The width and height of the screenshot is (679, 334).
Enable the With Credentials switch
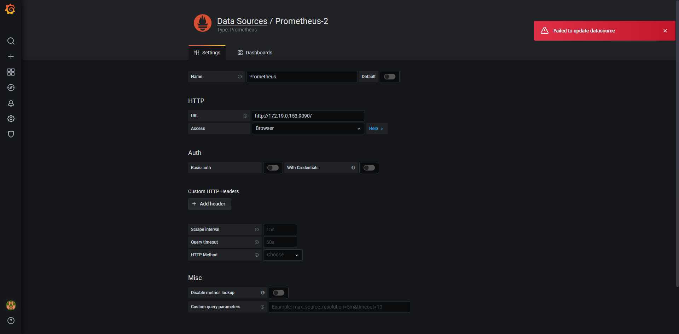point(369,168)
